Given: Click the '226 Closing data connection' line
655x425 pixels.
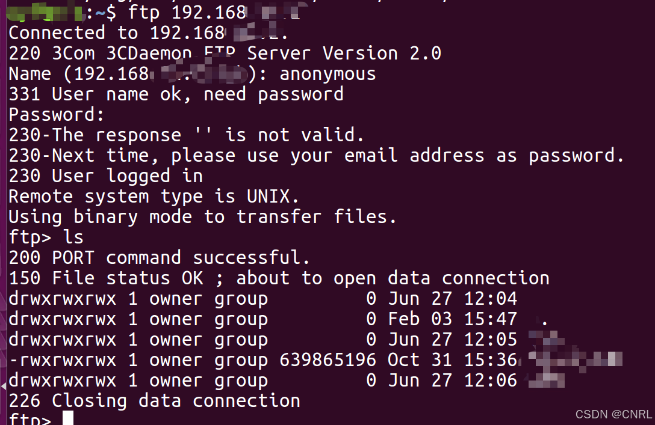Looking at the screenshot, I should point(154,401).
